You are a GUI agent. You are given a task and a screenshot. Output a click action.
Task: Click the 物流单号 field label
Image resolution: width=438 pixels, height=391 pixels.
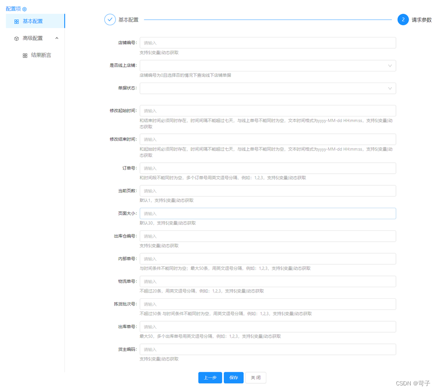point(128,282)
